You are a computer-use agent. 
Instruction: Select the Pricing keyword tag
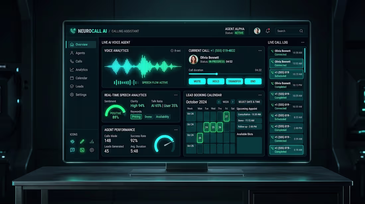coord(136,117)
